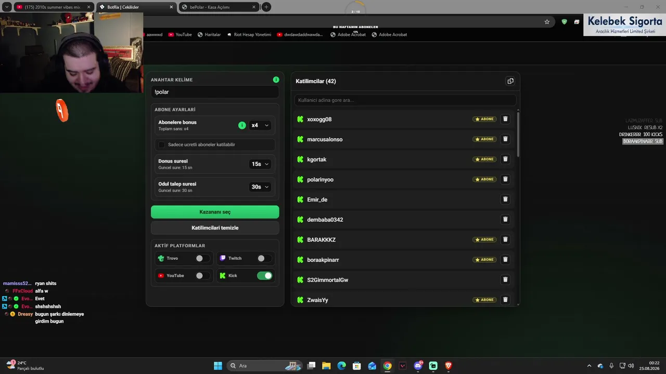This screenshot has height=374, width=666.
Task: Open Valorant icon in the taskbar
Action: [403, 366]
